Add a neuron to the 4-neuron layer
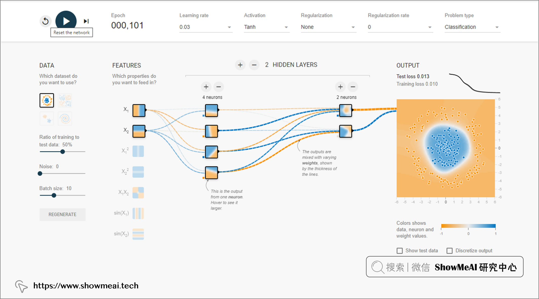 pyautogui.click(x=206, y=87)
